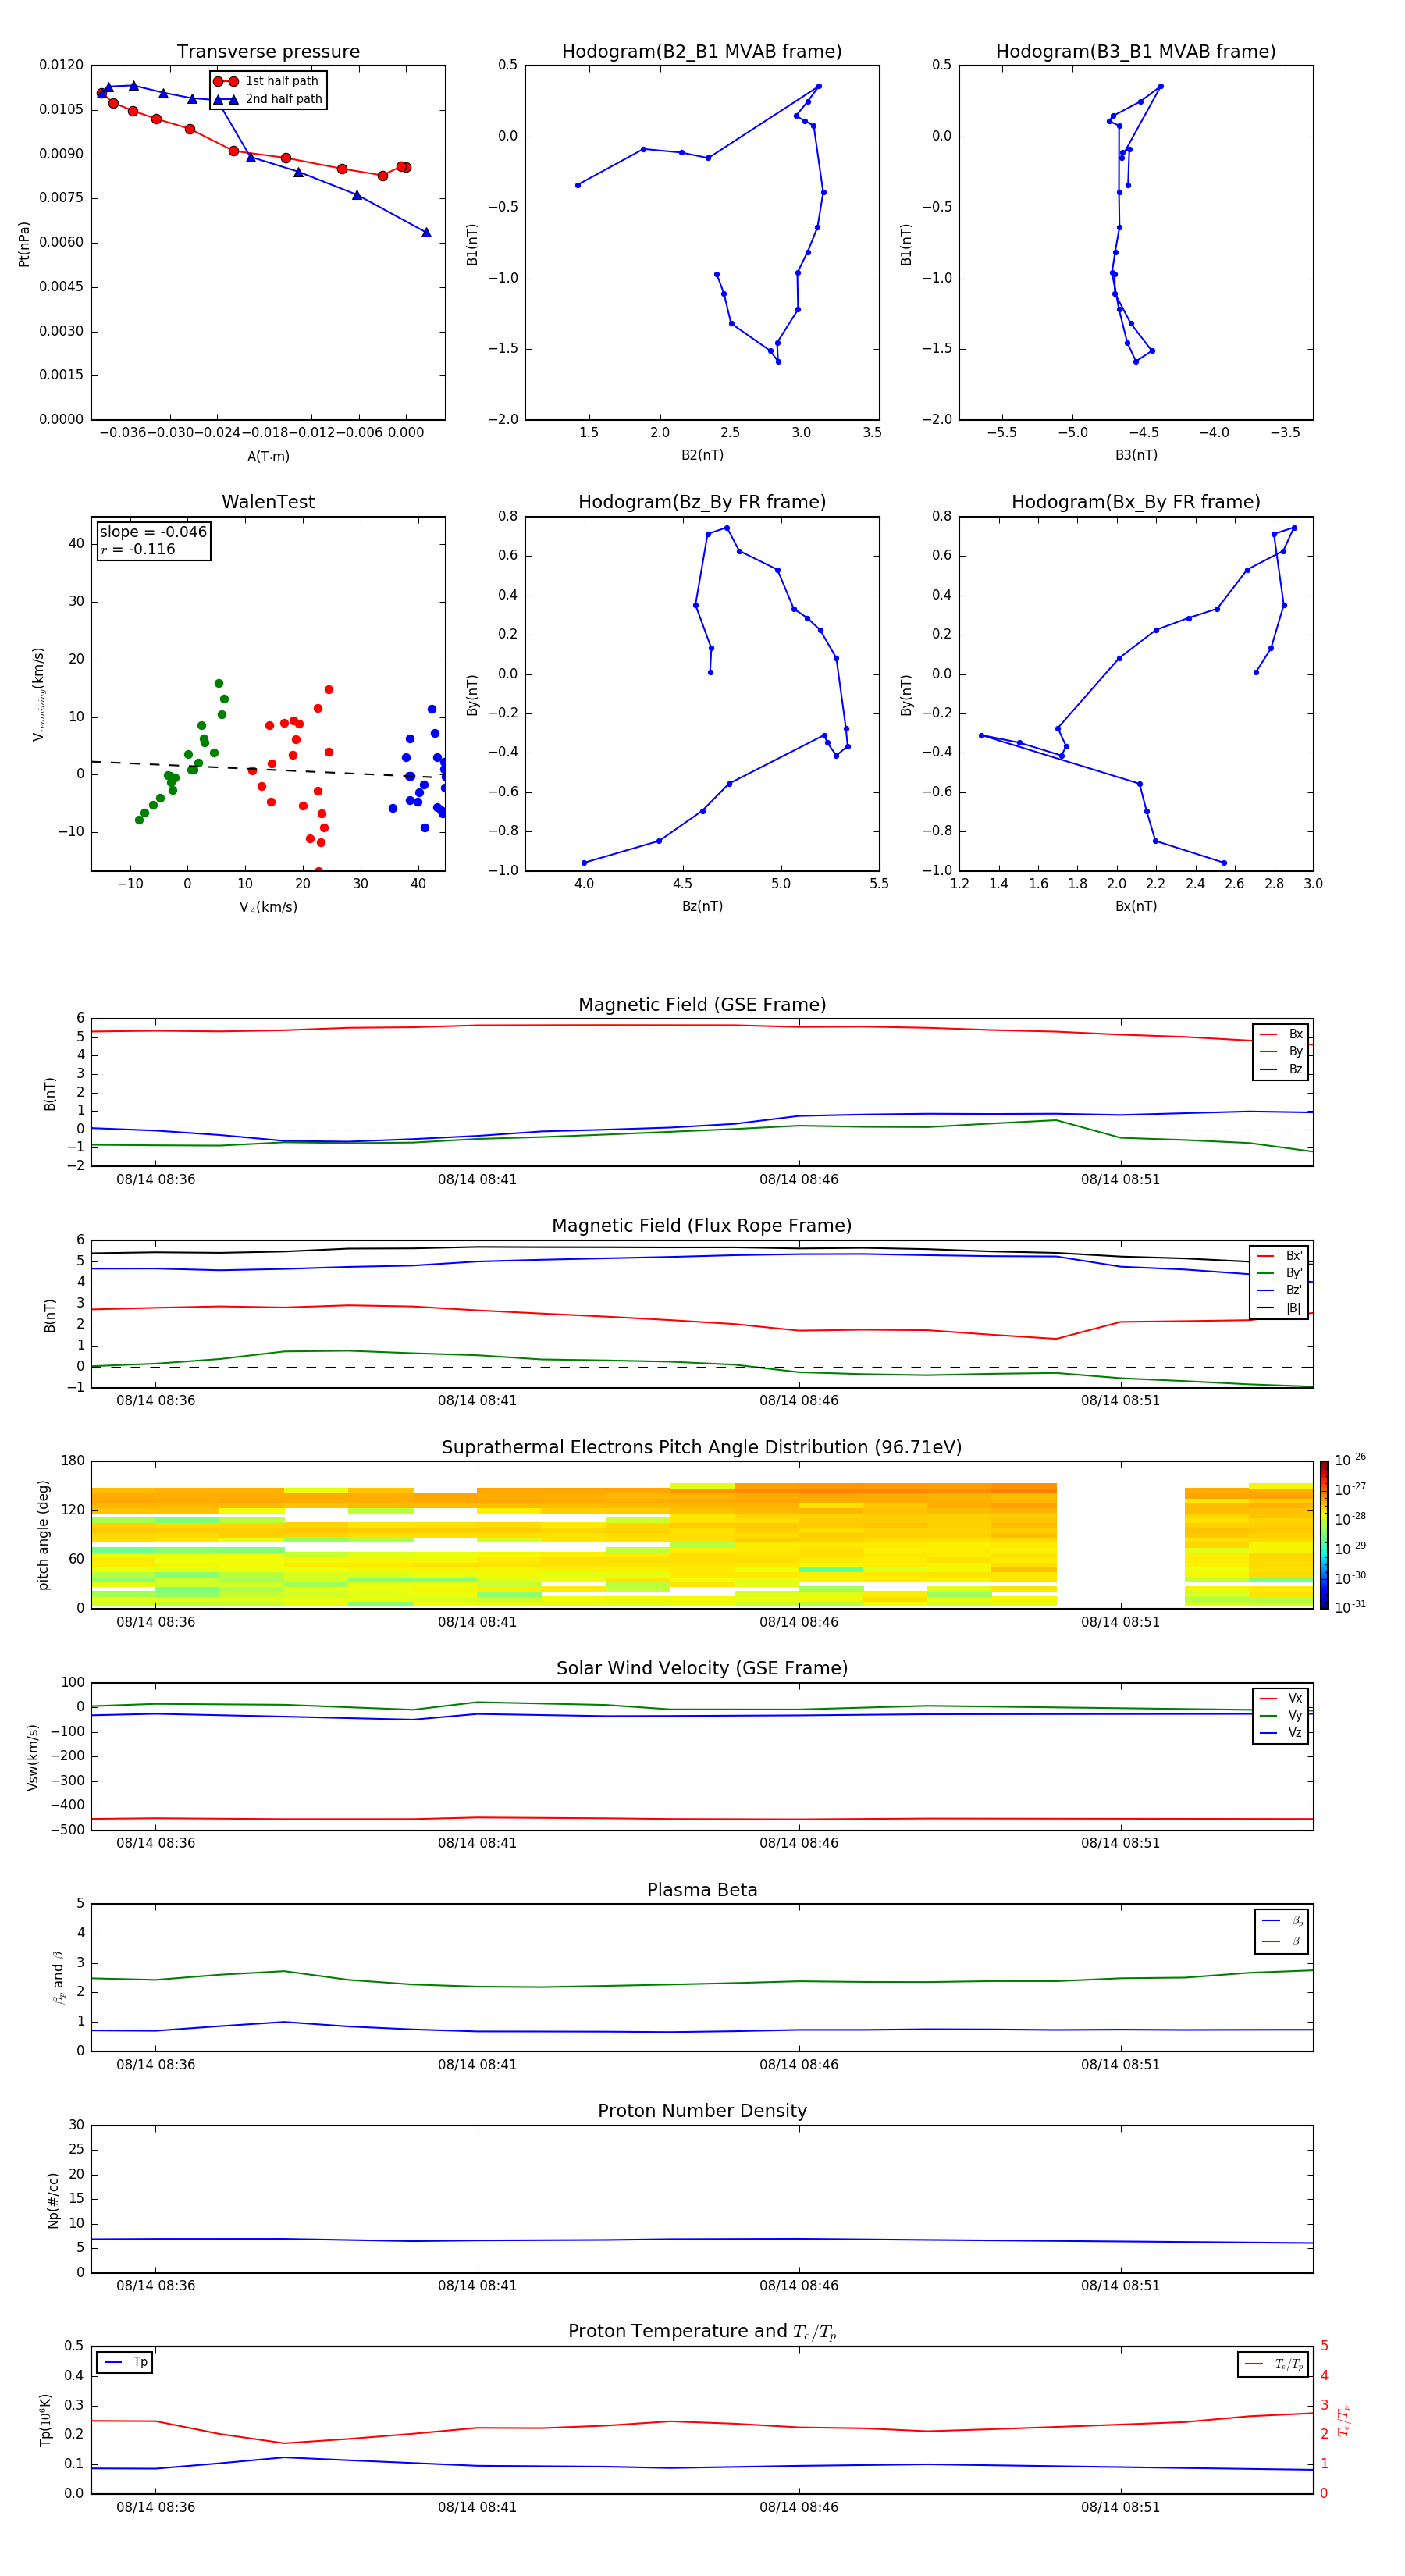
Task: Click 'Magnetic Field (Flux Rope Frame)' title
Action: [x=702, y=1226]
